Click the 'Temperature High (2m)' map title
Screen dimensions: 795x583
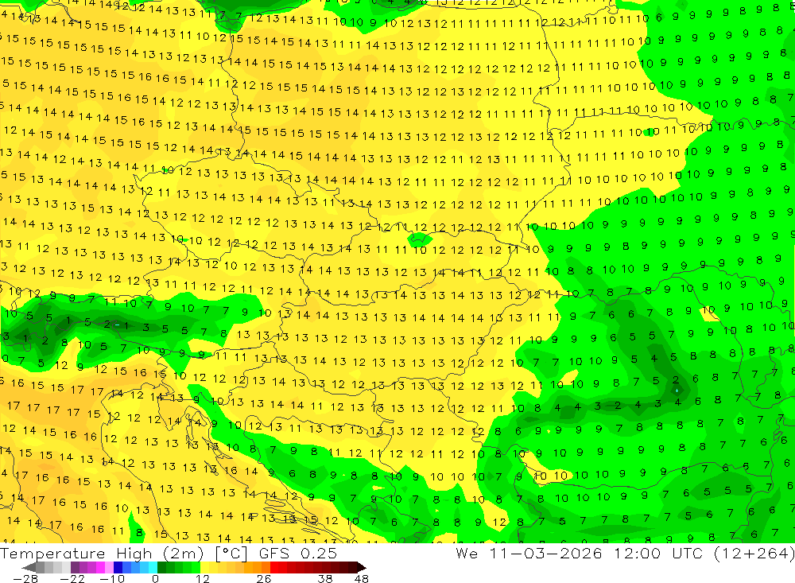tap(102, 554)
